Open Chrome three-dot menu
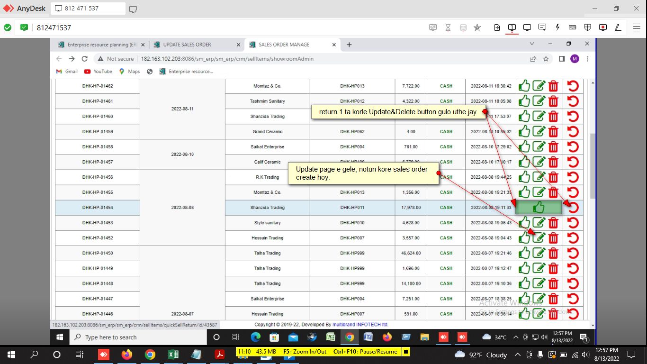 588,59
